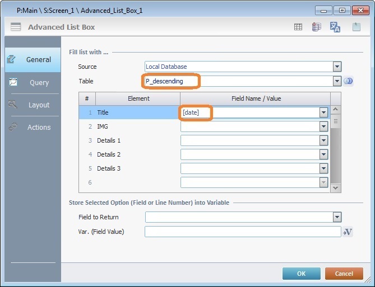375x287 pixels.
Task: Select the Actions tab
Action: coord(33,127)
